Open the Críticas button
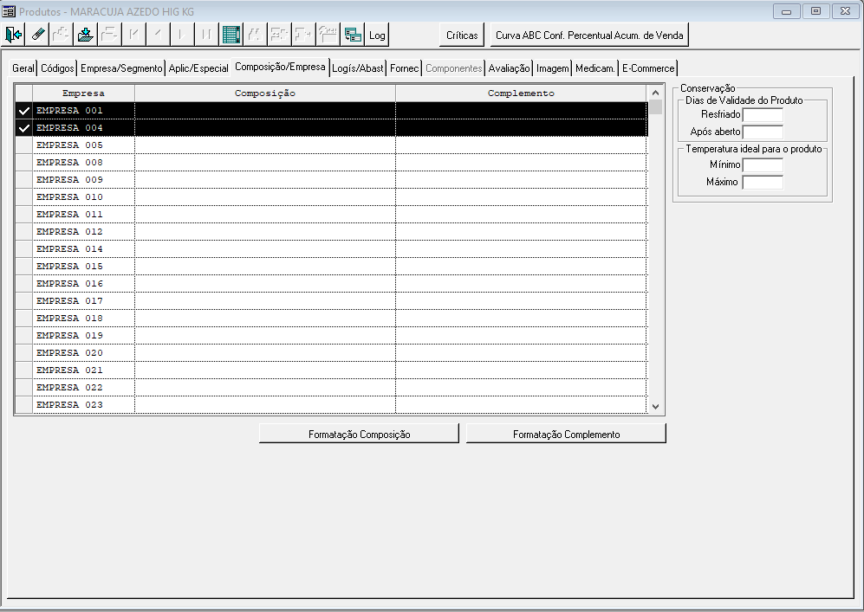The height and width of the screenshot is (612, 864). [462, 35]
